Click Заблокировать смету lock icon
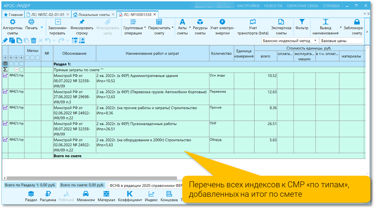The height and width of the screenshot is (209, 375). point(357,22)
